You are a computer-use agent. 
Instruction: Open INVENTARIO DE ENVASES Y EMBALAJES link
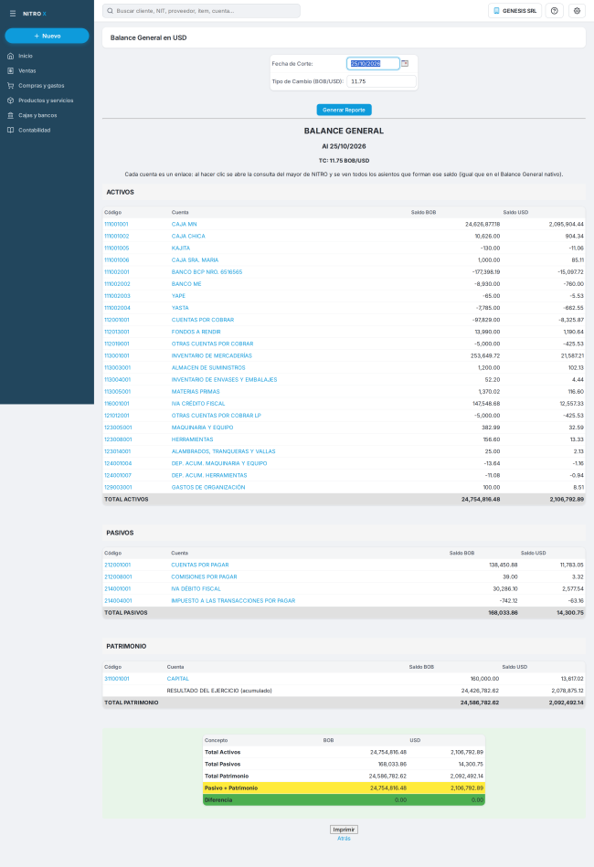224,380
